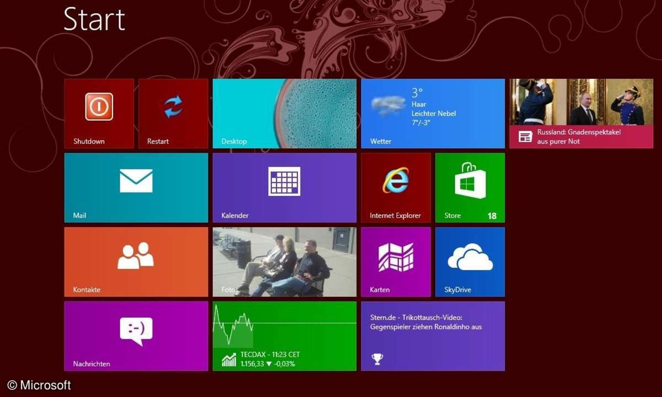Image resolution: width=662 pixels, height=397 pixels.
Task: Open the SkyDrive cloud icon
Action: (470, 257)
